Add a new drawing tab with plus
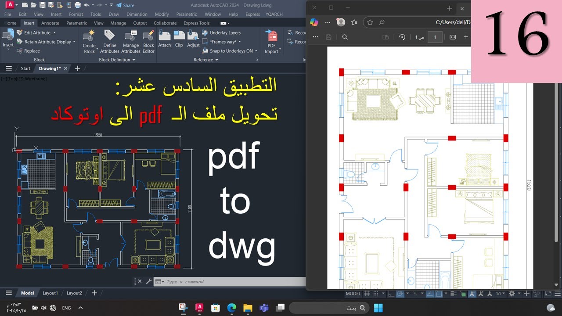562x316 pixels. [78, 68]
